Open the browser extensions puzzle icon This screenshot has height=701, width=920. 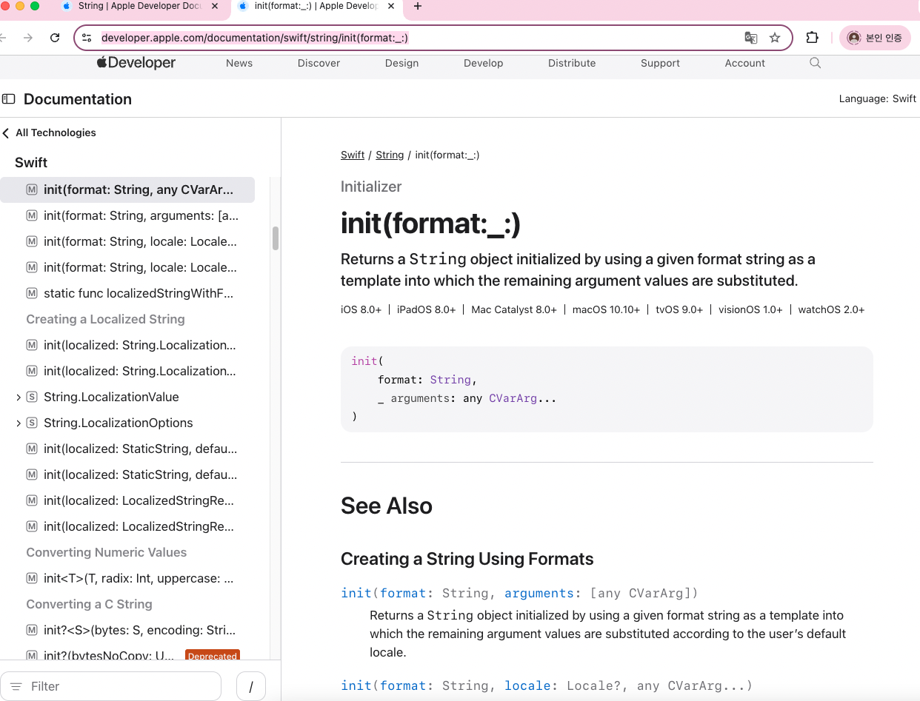(813, 38)
